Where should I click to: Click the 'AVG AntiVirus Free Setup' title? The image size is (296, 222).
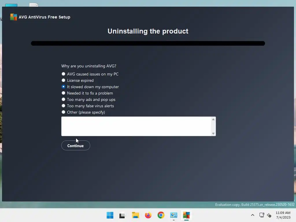coord(44,17)
